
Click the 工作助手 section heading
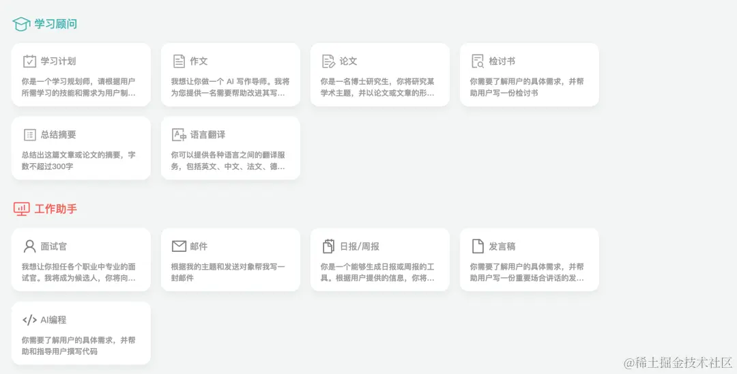(x=56, y=209)
